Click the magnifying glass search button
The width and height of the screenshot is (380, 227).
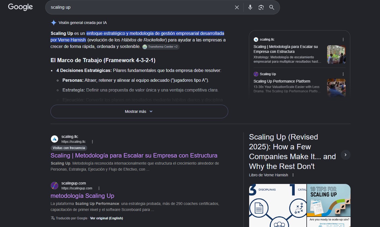point(272,7)
